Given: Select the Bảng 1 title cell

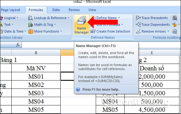Looking at the screenshot, I should (30, 60).
